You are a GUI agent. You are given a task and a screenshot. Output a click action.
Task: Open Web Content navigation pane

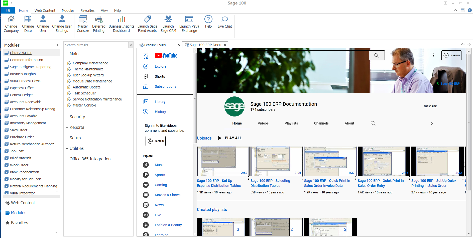click(23, 203)
